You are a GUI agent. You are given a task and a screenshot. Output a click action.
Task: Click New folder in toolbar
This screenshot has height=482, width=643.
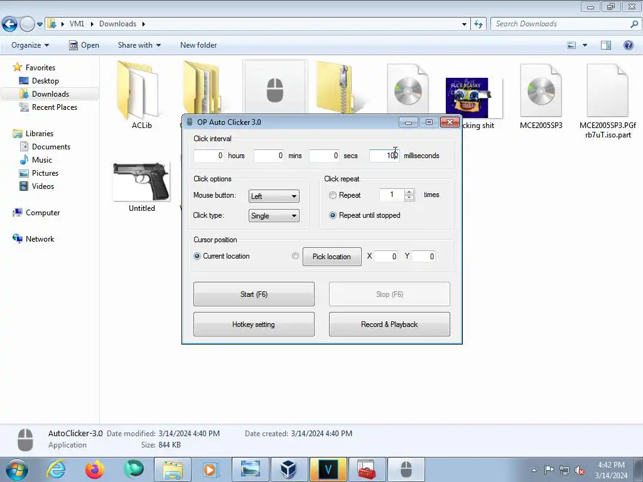tap(198, 45)
